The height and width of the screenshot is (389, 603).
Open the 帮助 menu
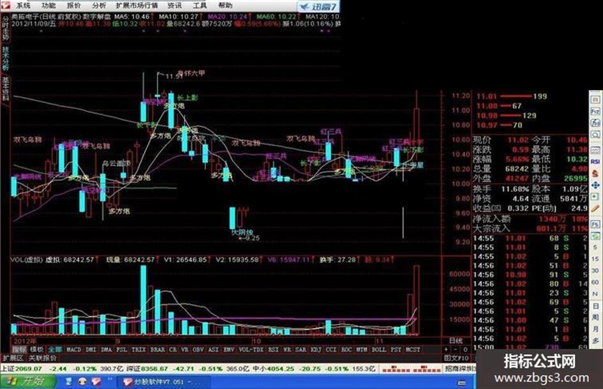(225, 5)
